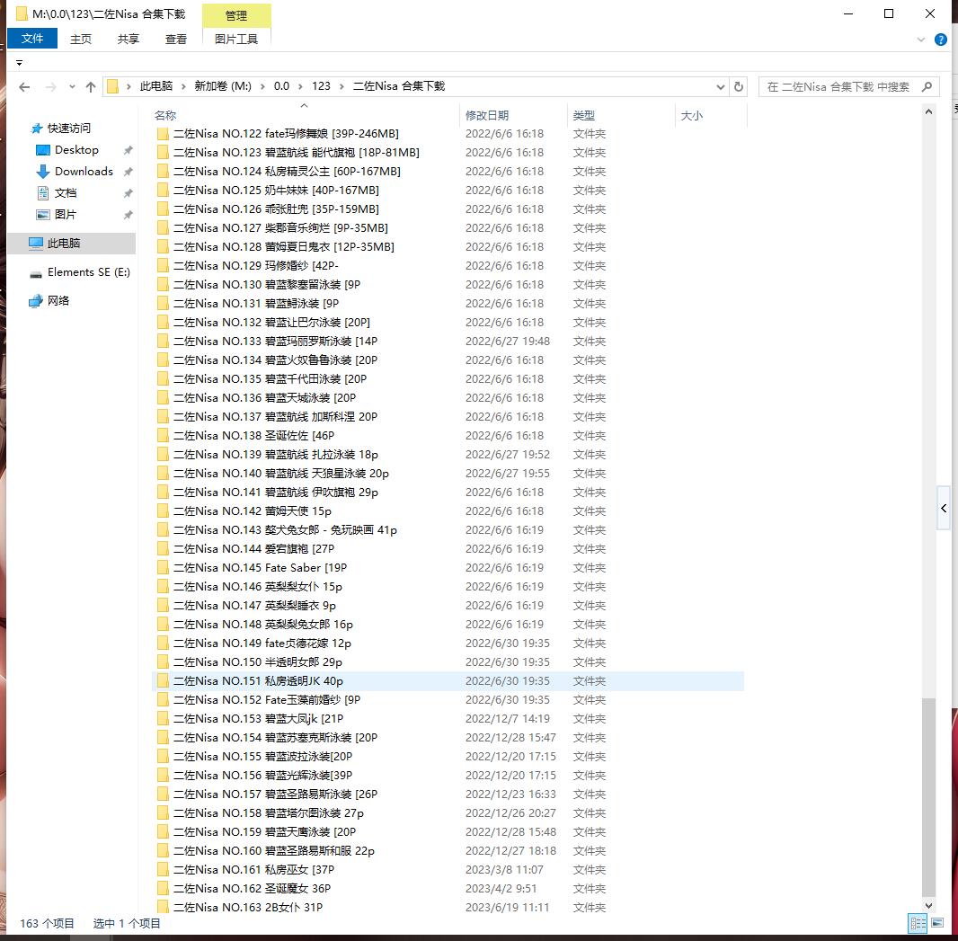Unpin Desktop using its pin icon
This screenshot has width=958, height=941.
128,150
